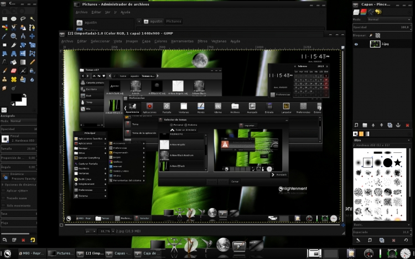The height and width of the screenshot is (259, 415).
Task: Switch to Pictures... taskbar window
Action: click(61, 253)
